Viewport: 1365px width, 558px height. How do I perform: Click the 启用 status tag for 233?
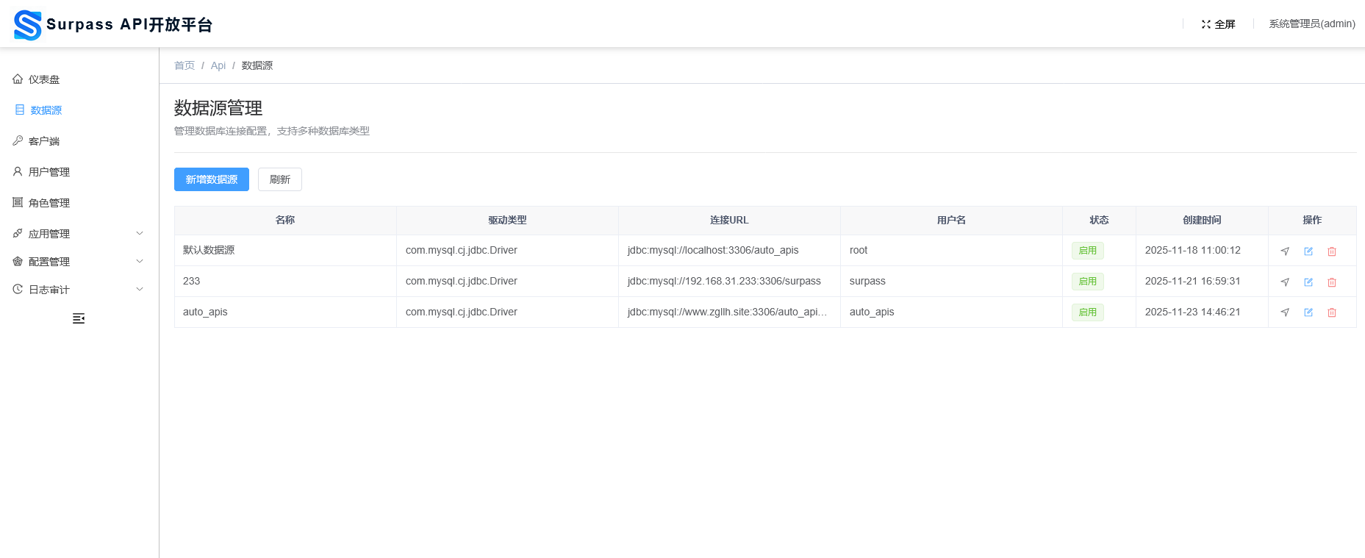1088,282
